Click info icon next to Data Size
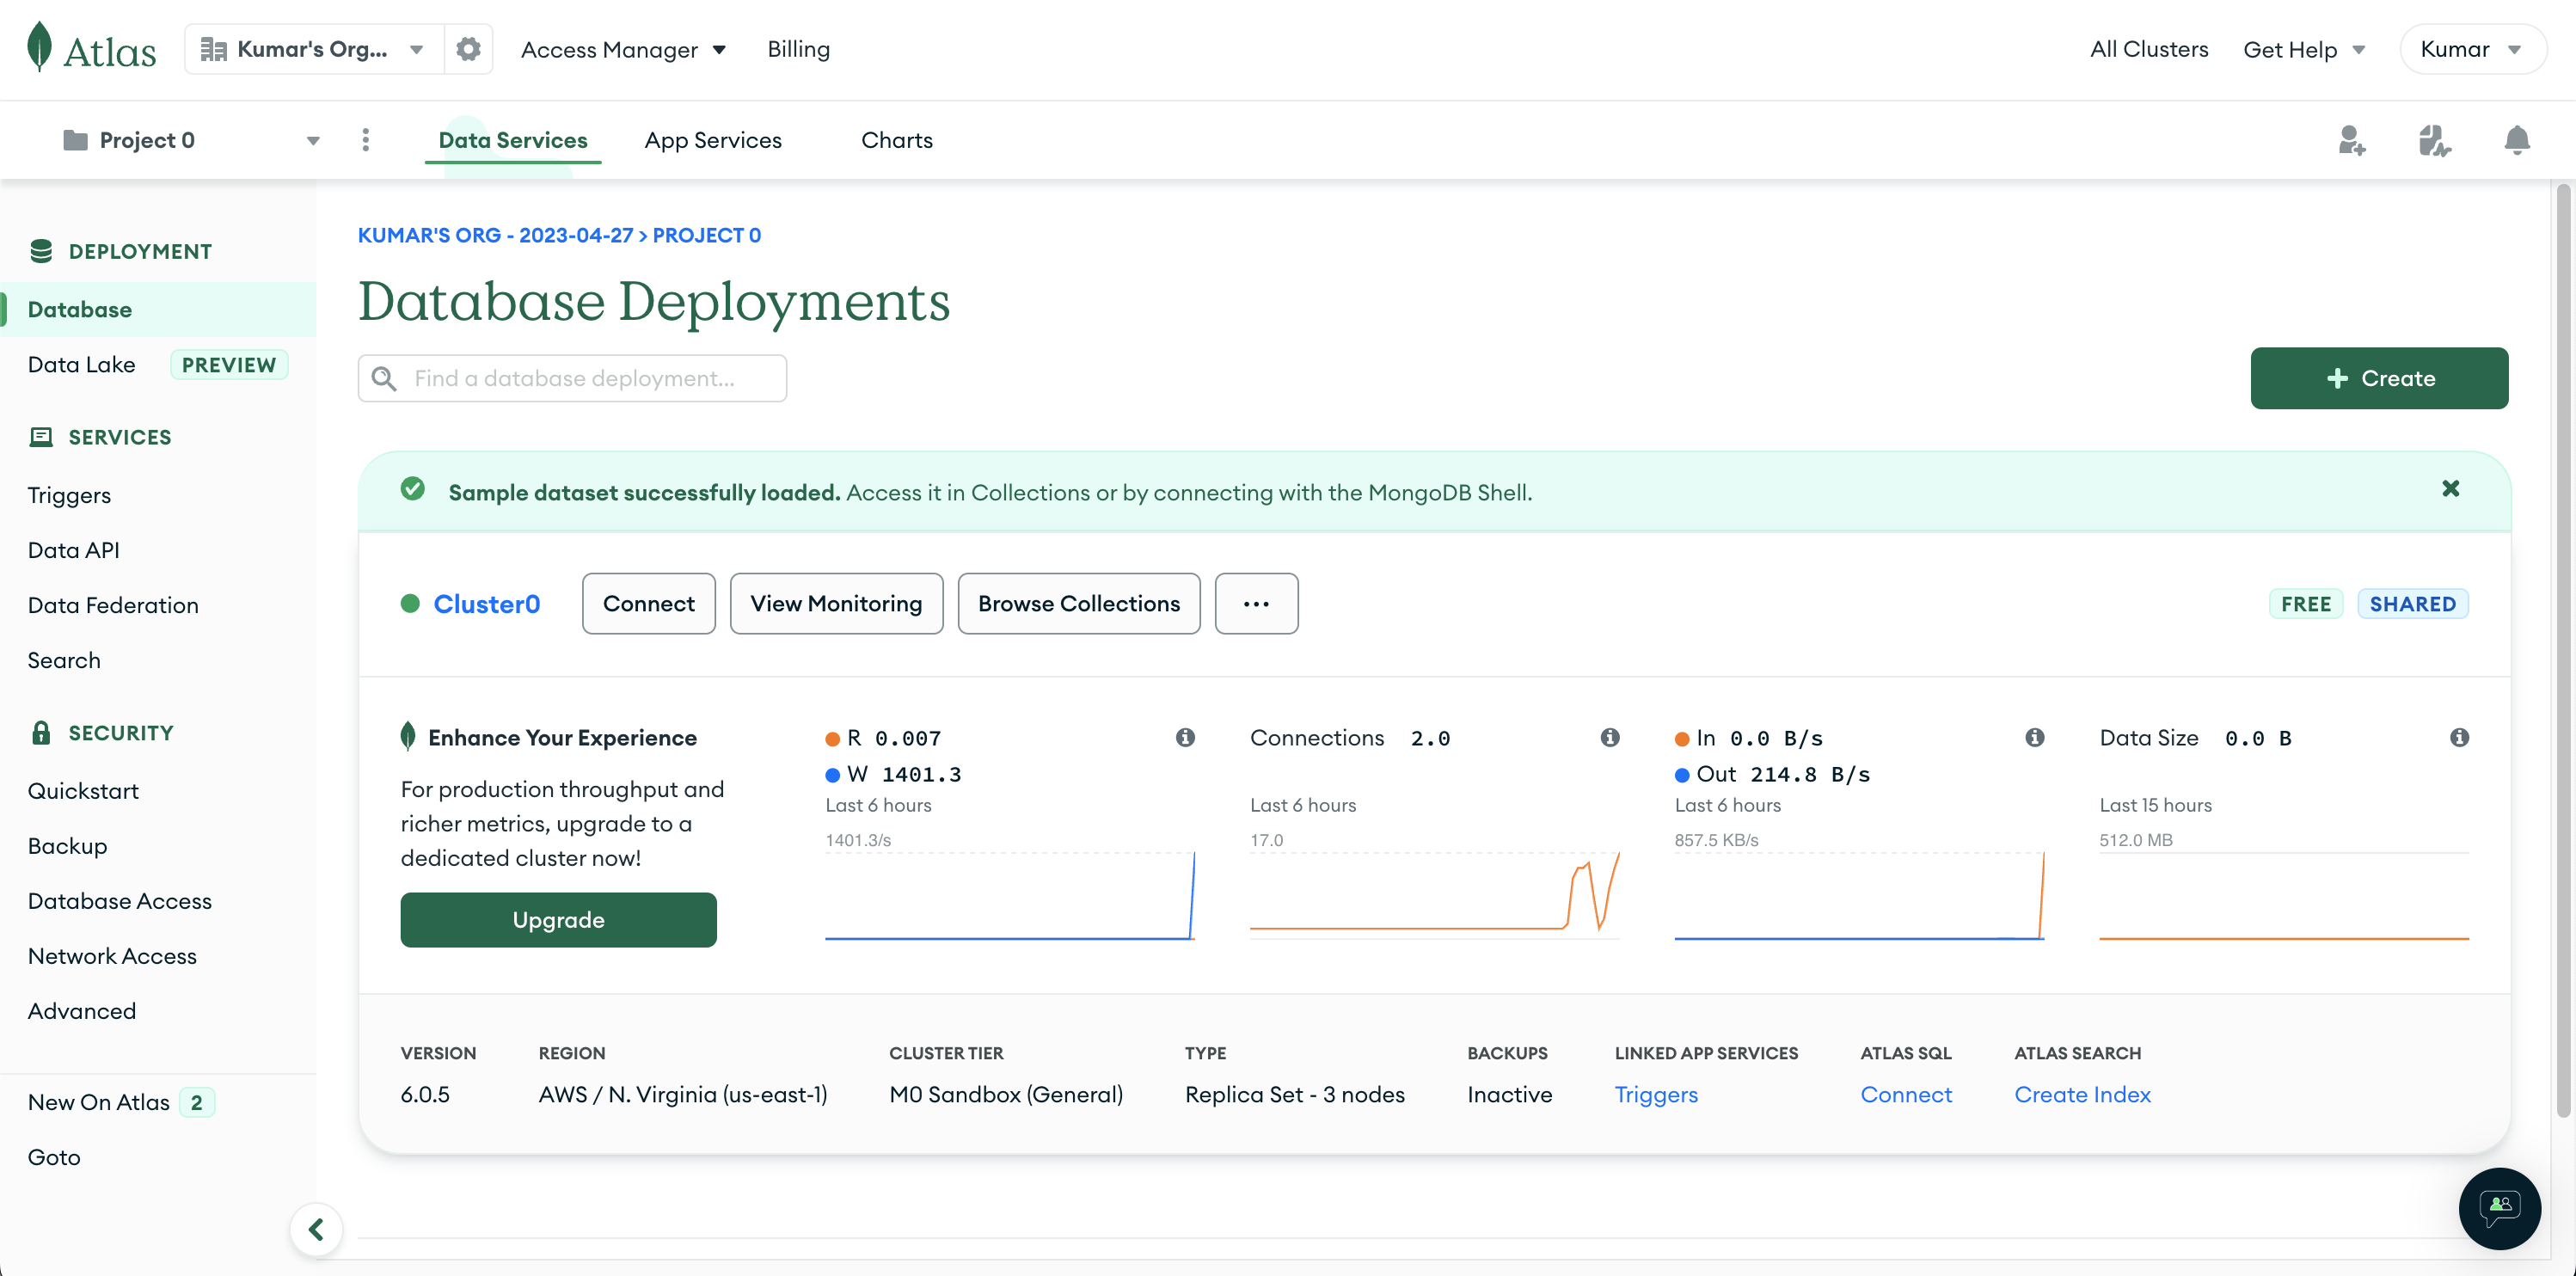The image size is (2576, 1276). pos(2460,737)
